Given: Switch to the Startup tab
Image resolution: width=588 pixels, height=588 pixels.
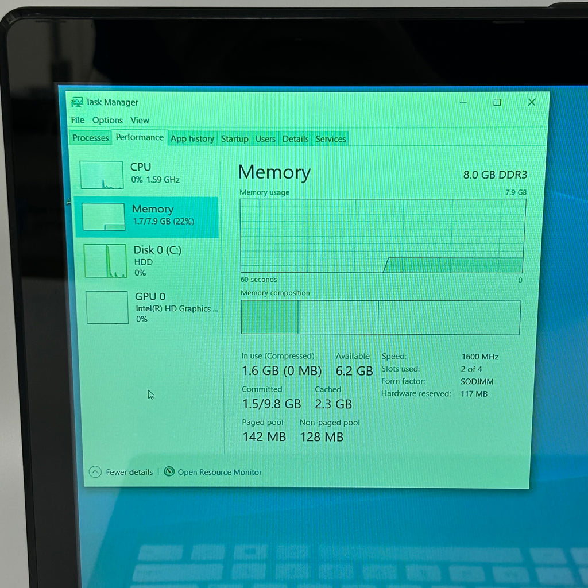Looking at the screenshot, I should pyautogui.click(x=234, y=139).
